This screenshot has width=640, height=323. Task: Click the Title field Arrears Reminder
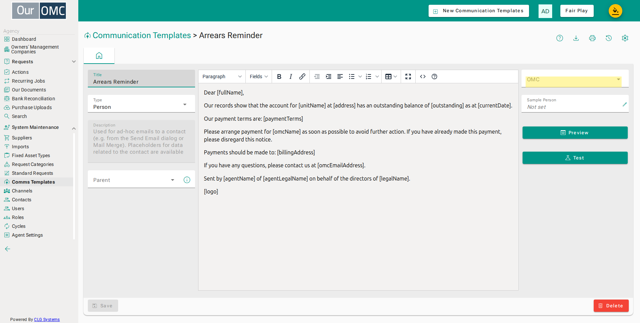(x=141, y=79)
